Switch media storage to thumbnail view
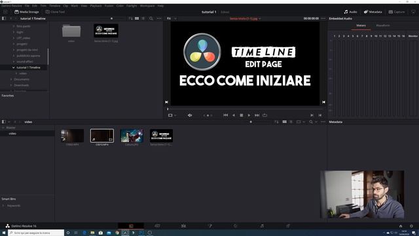This screenshot has height=236, width=419. pyautogui.click(x=137, y=18)
